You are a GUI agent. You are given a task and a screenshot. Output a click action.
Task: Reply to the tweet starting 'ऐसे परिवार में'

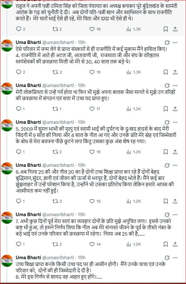(x=19, y=72)
